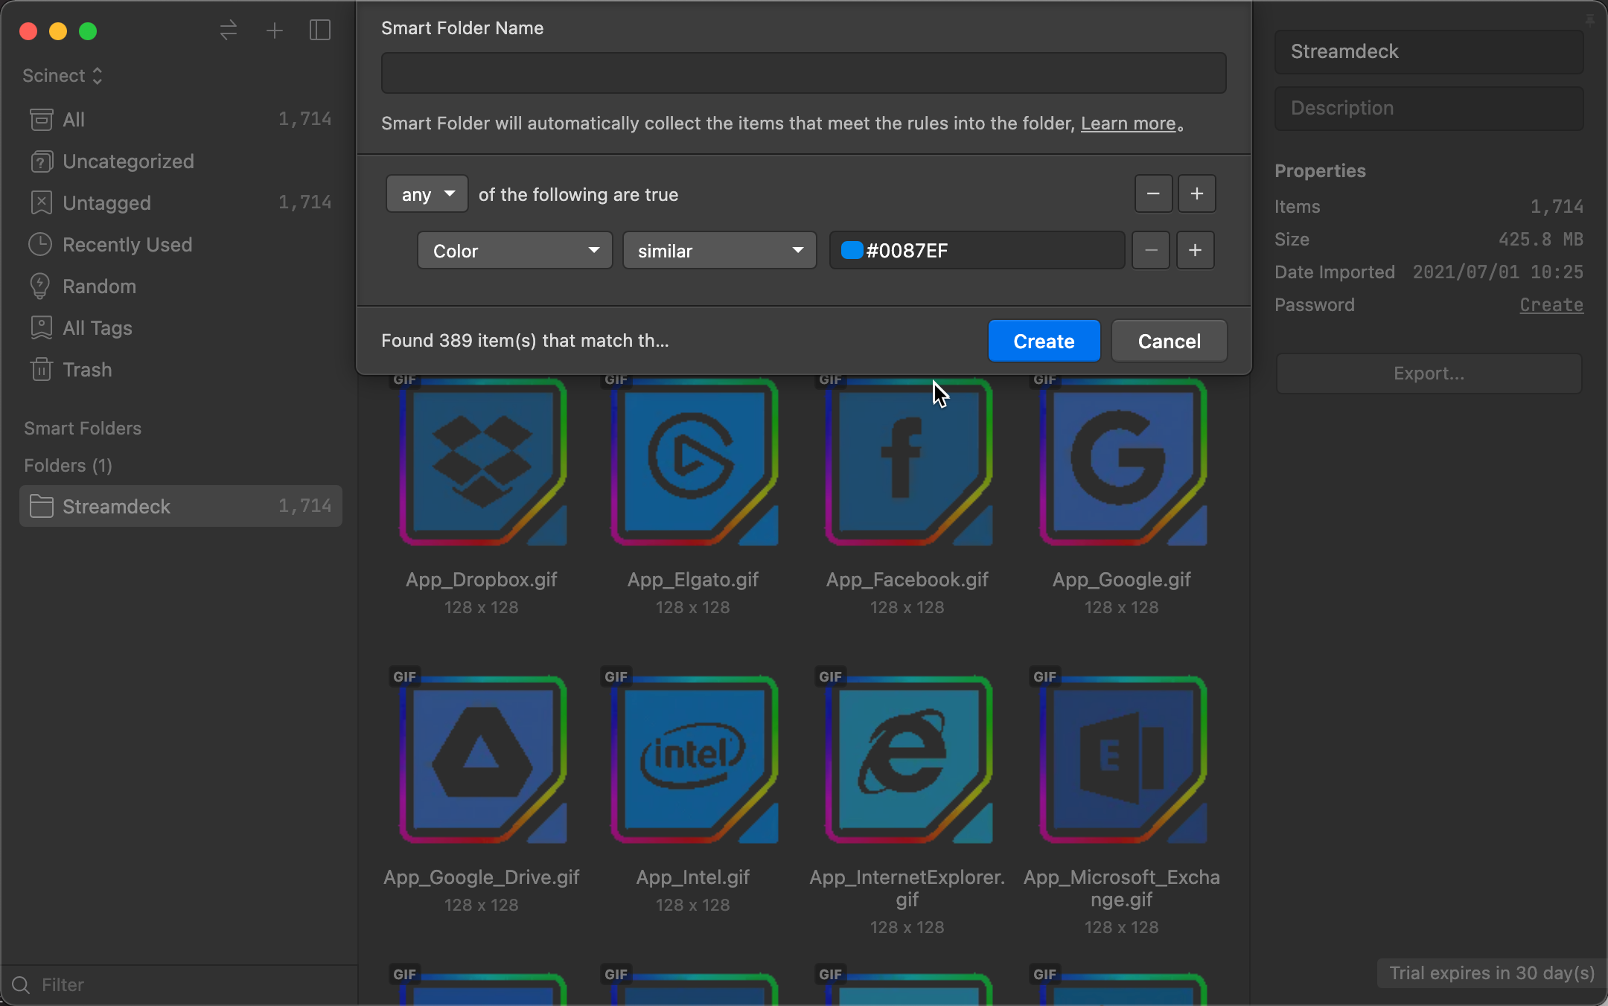The image size is (1608, 1006).
Task: Click the Filter magnifier icon
Action: (22, 985)
